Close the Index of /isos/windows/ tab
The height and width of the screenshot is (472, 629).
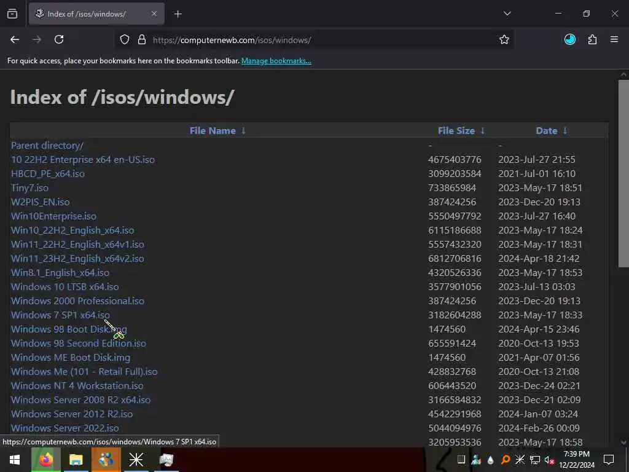[154, 14]
